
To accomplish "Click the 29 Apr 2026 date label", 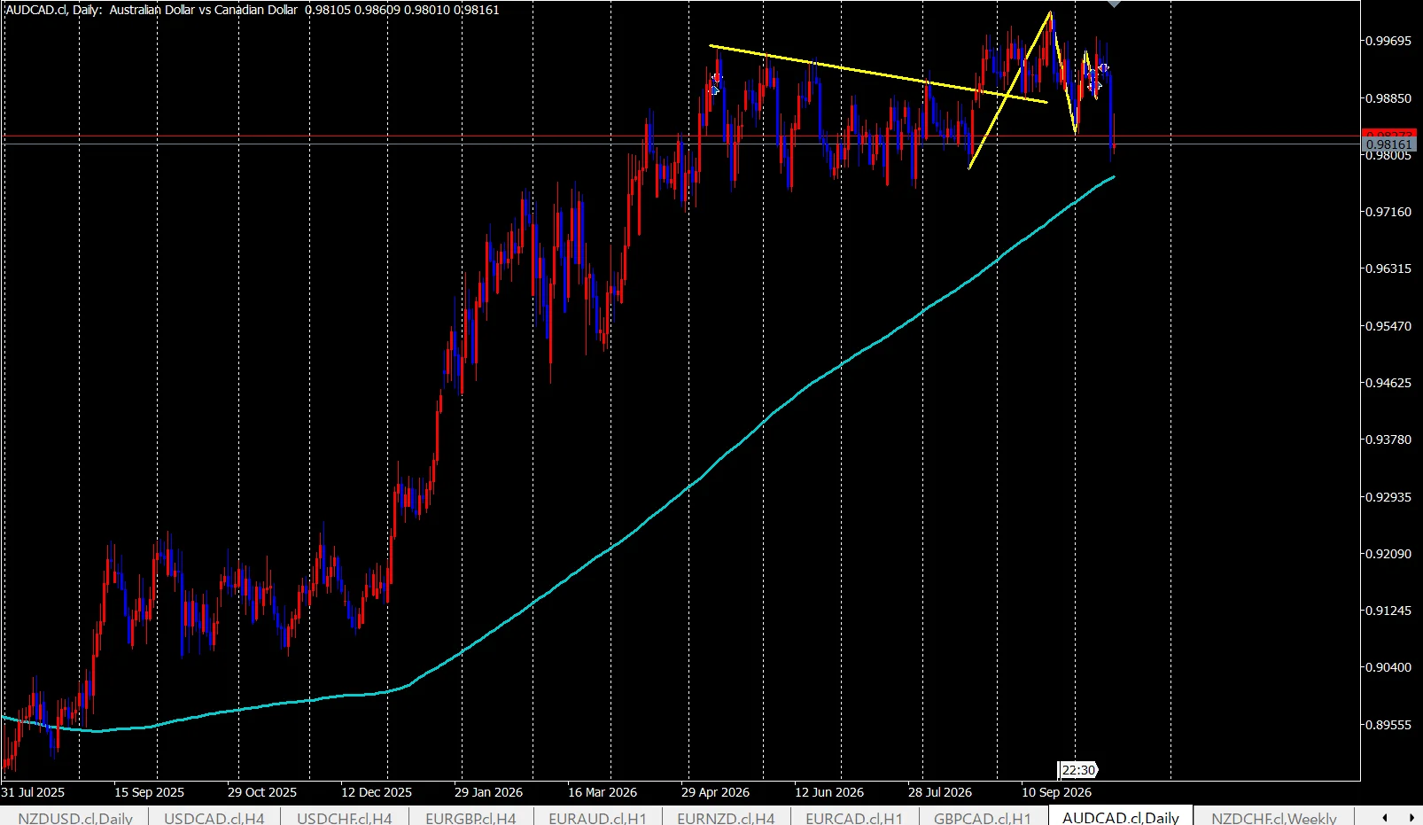I will click(715, 792).
